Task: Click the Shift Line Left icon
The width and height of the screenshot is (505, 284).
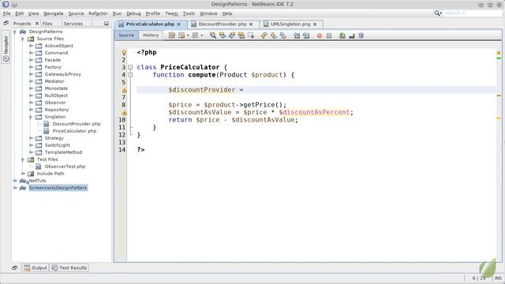Action: tap(297, 35)
